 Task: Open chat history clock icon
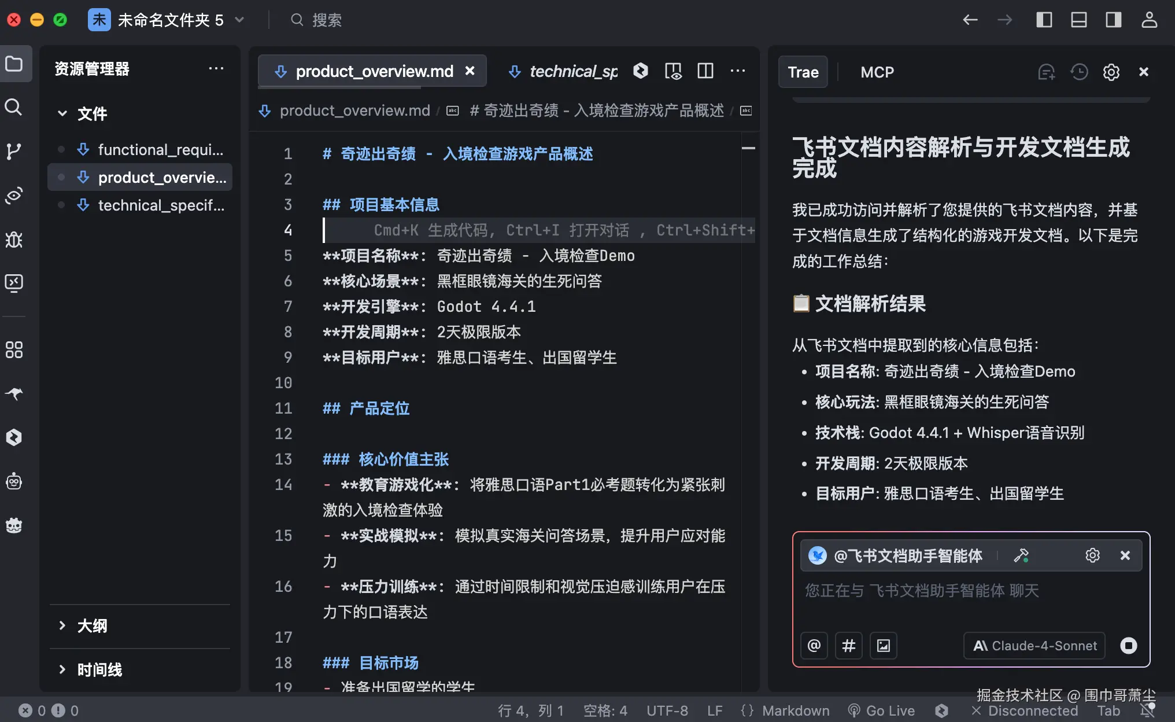click(1078, 72)
